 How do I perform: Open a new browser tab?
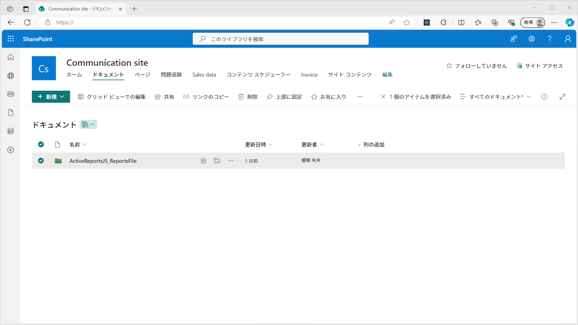[x=134, y=9]
